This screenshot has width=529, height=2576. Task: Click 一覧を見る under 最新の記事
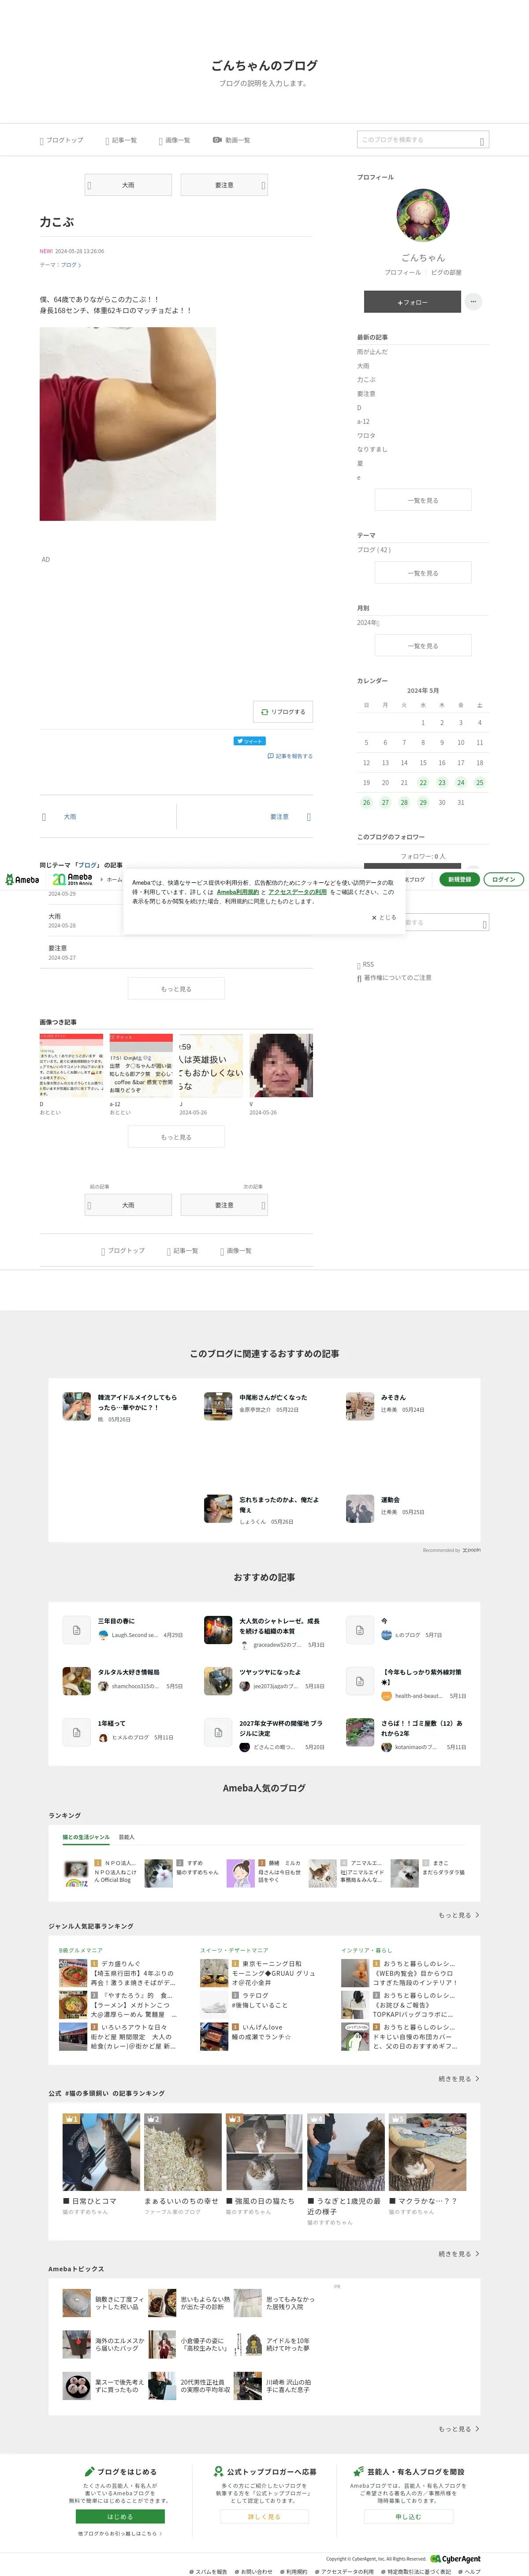pyautogui.click(x=423, y=500)
